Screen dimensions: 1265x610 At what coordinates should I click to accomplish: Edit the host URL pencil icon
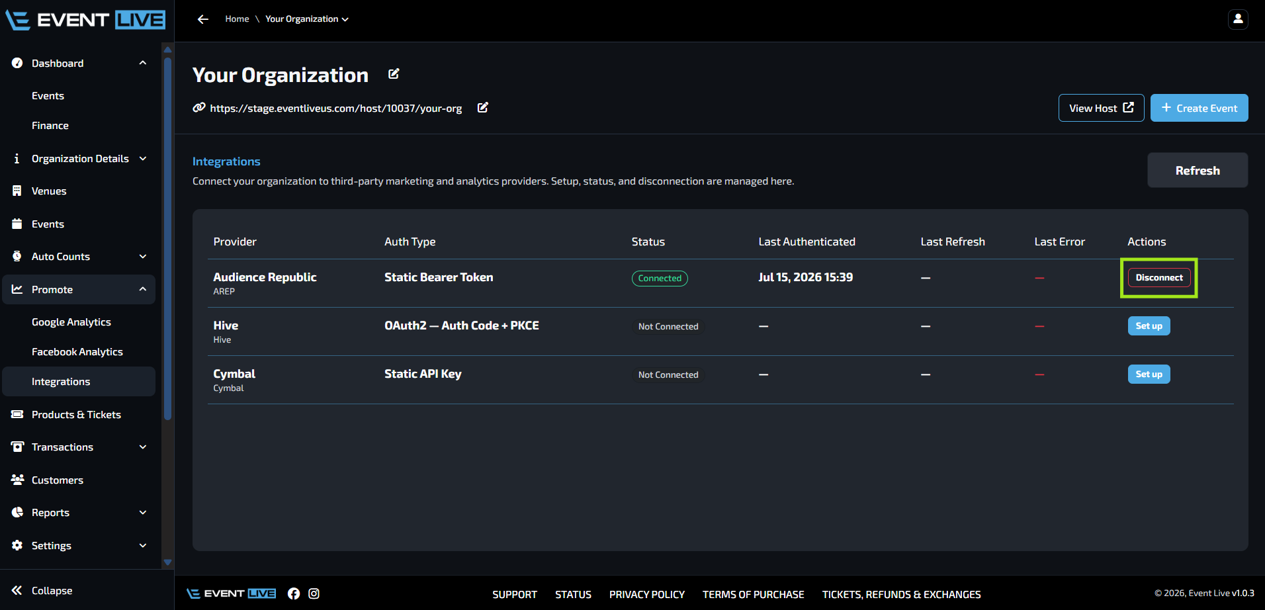pos(483,107)
